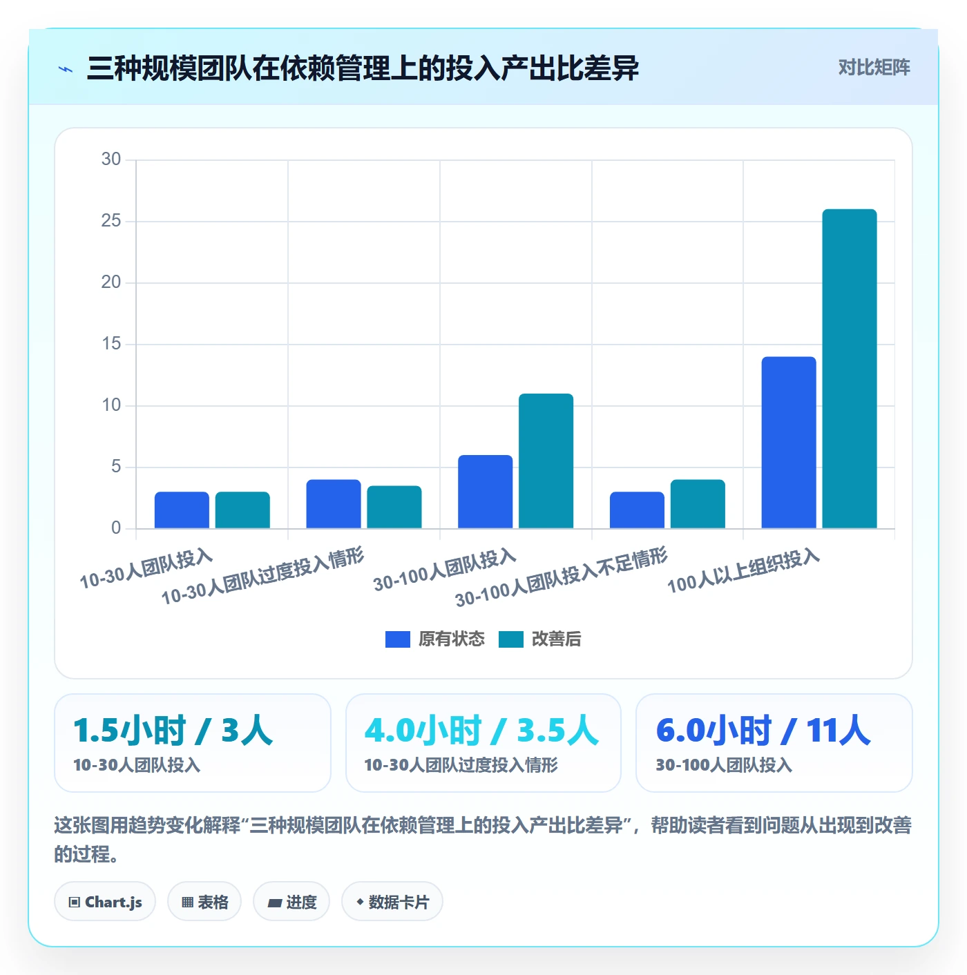The image size is (967, 975).
Task: Click the x-axis label 30-100人团队投入不足情形
Action: tap(561, 577)
